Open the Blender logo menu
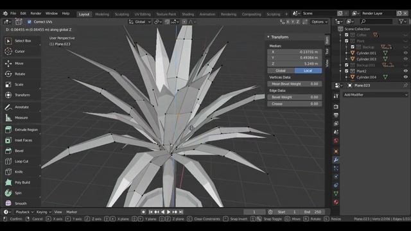Image resolution: width=411 pixels, height=231 pixels. tap(5, 13)
